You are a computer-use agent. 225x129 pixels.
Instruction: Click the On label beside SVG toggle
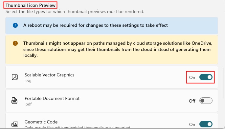coord(192,77)
